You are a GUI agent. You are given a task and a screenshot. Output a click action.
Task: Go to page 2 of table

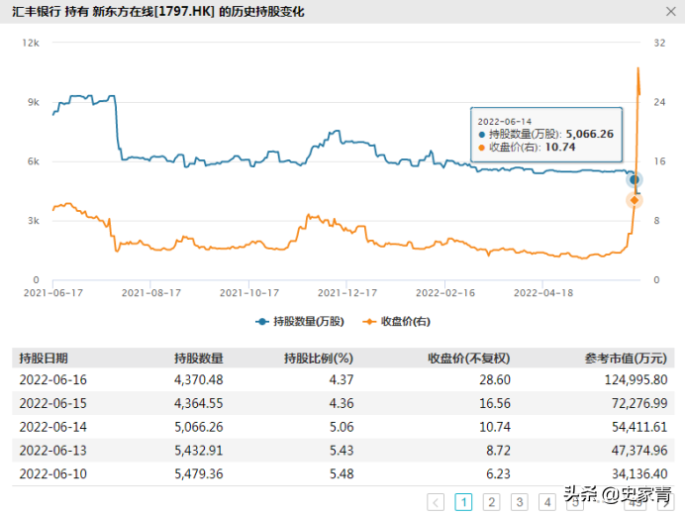[491, 502]
